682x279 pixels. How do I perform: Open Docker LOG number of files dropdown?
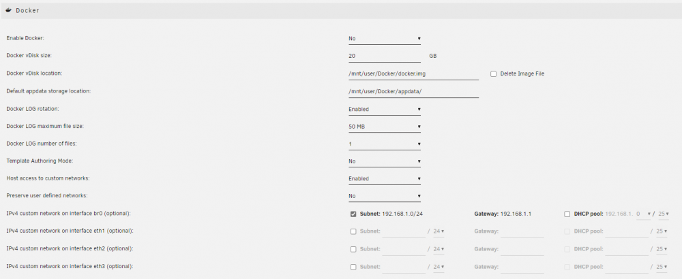[x=385, y=144]
